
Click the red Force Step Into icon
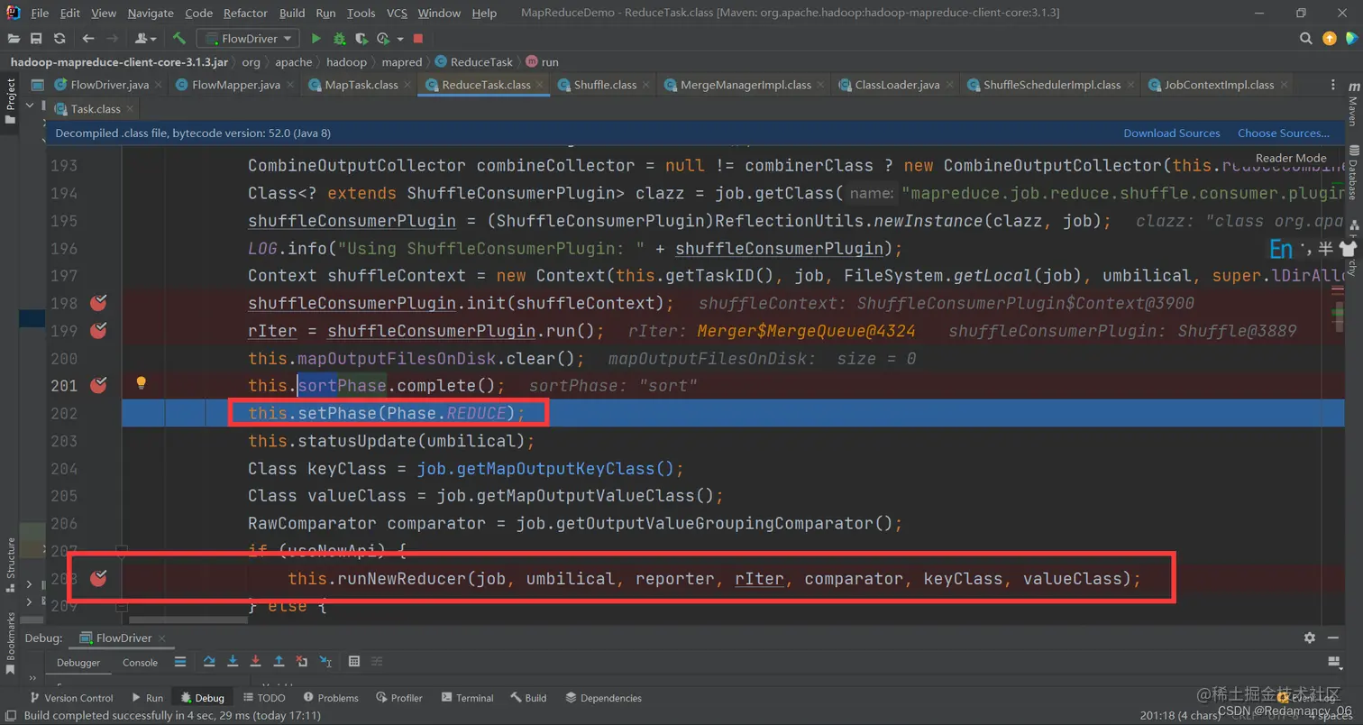coord(256,662)
